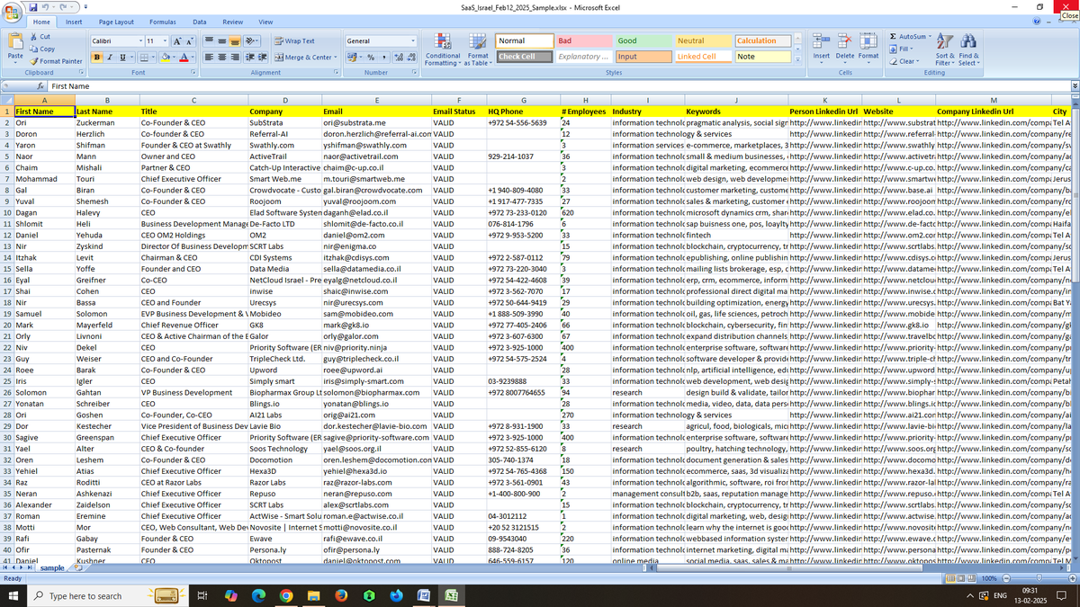Screen dimensions: 1080x607
Task: Apply Comma Style format
Action: click(x=384, y=58)
